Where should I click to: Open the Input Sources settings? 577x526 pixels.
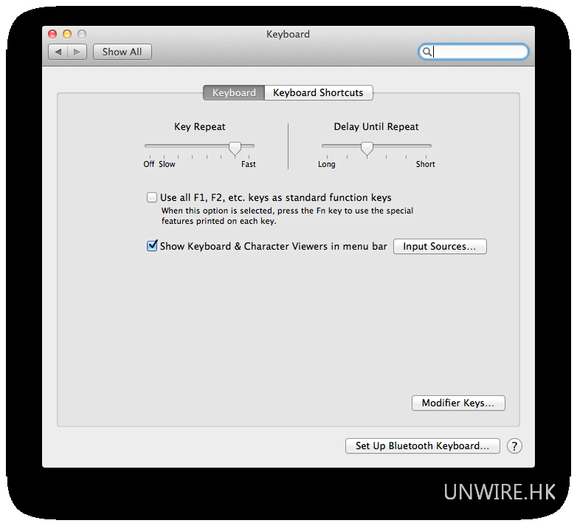[440, 246]
